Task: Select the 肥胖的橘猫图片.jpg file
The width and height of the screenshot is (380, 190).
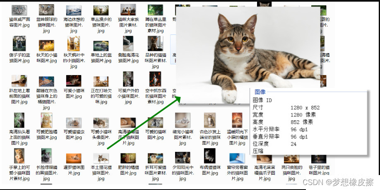Action: [128, 165]
